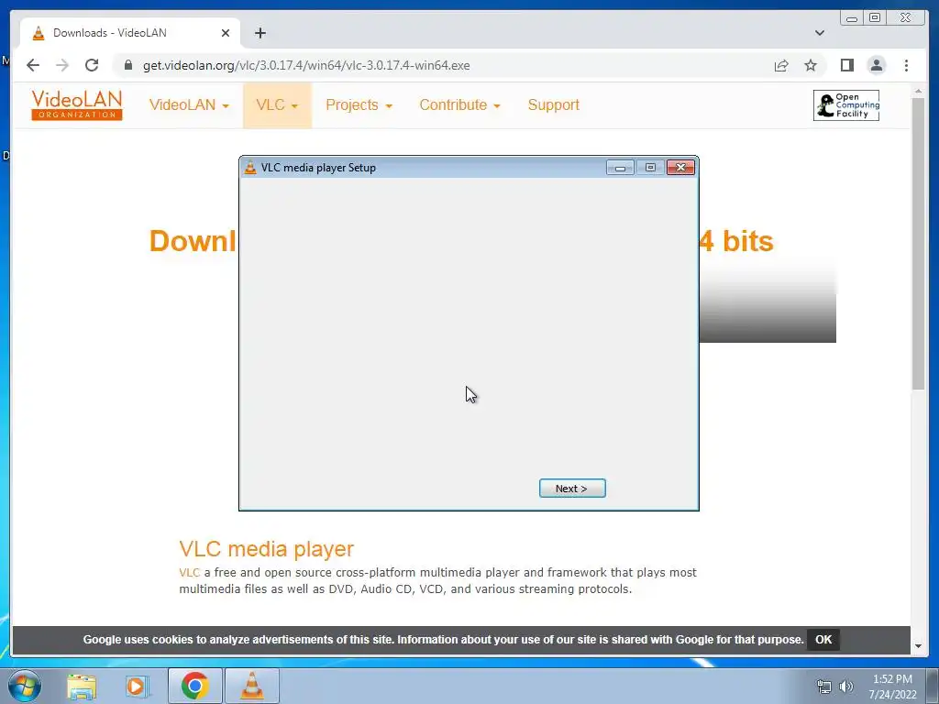Click the VideoLAN Organization logo
Image resolution: width=939 pixels, height=704 pixels.
click(77, 104)
